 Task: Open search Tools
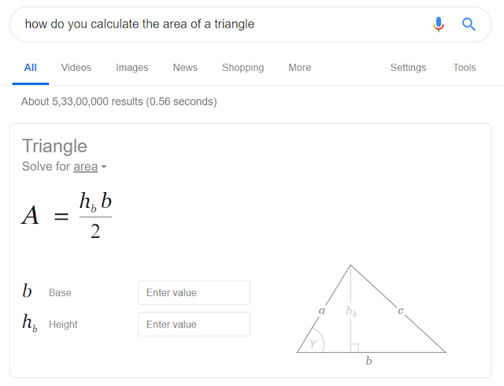click(465, 68)
